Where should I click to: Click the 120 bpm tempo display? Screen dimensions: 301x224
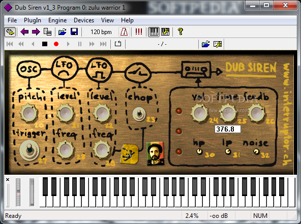101,32
